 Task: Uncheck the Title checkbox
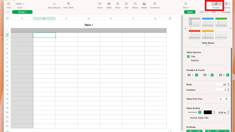[188, 57]
